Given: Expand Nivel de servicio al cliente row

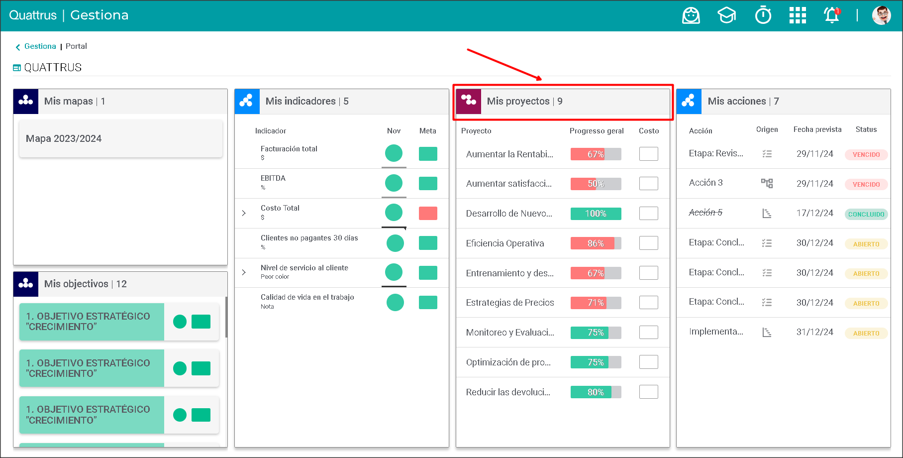Looking at the screenshot, I should [244, 272].
